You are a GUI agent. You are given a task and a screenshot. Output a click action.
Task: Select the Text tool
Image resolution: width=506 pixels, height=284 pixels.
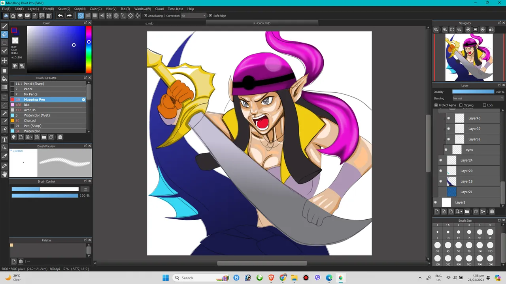click(5, 140)
